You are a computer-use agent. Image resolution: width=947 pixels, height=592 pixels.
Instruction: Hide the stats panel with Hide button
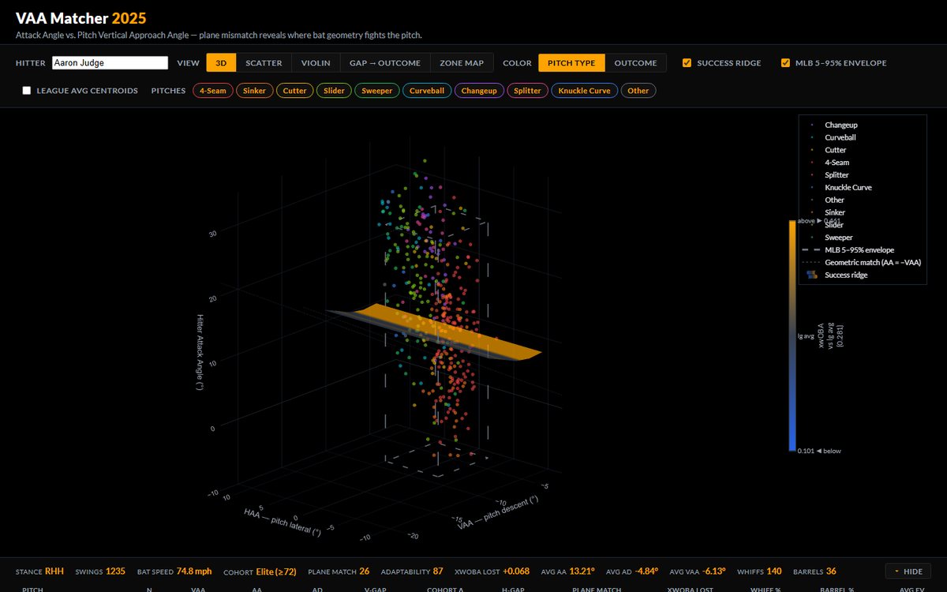[908, 571]
